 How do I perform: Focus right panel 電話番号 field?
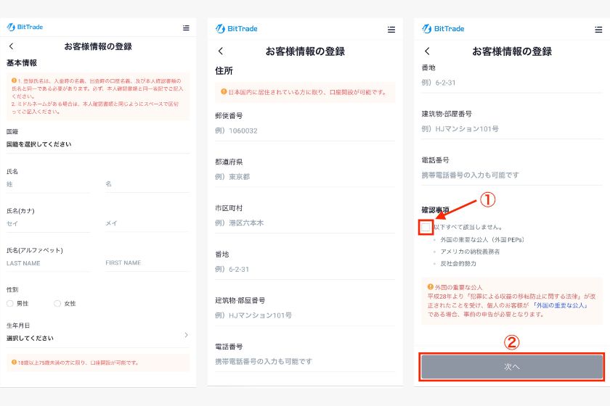point(512,175)
